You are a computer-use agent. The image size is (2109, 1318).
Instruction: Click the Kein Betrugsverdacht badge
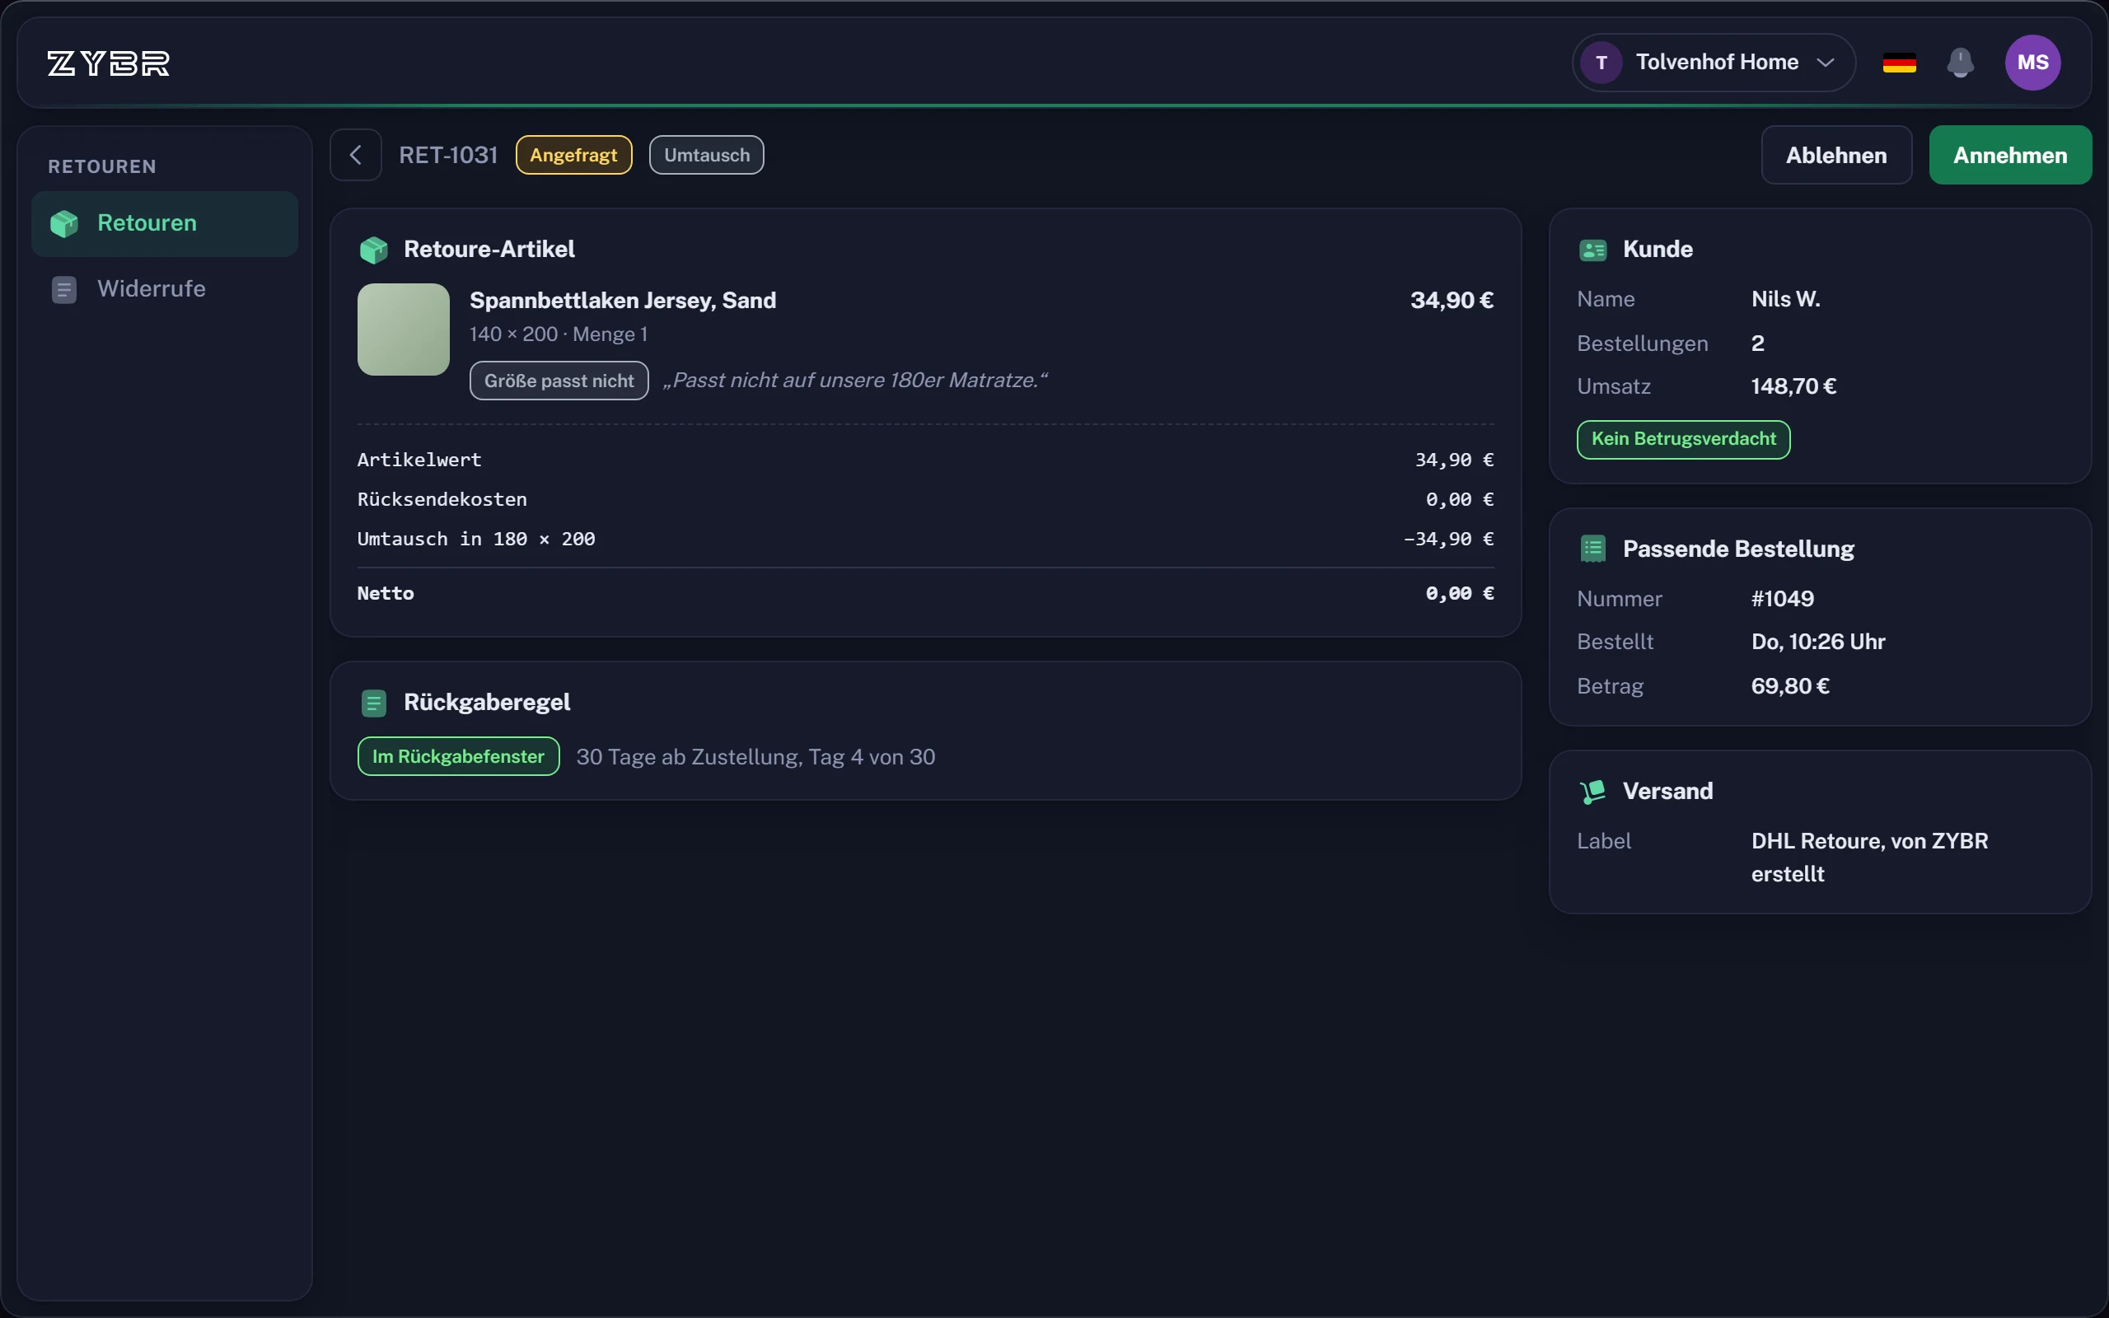1684,439
